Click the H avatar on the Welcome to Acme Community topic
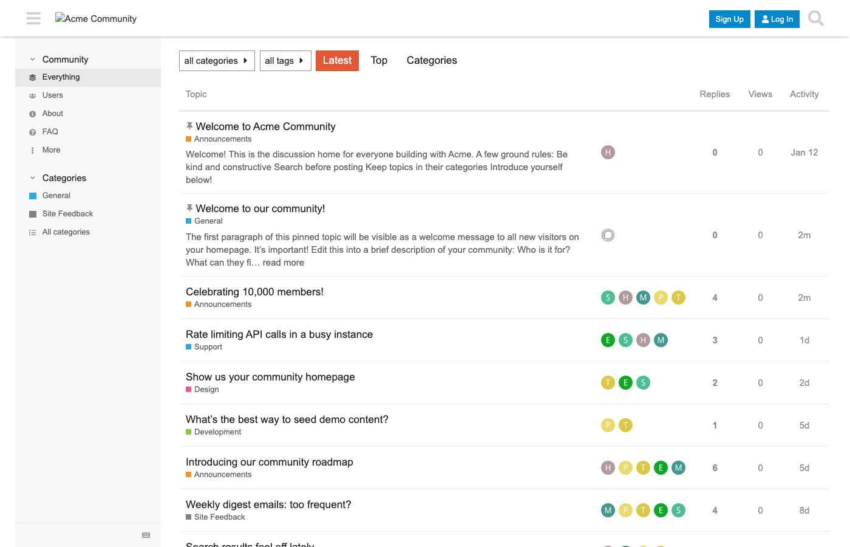 (608, 152)
